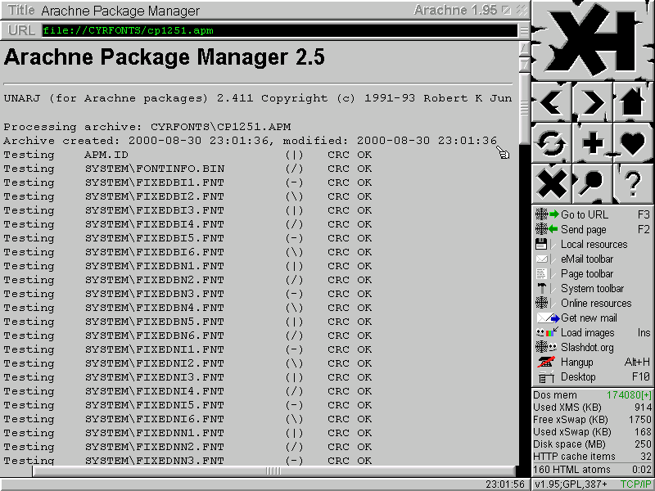Click the scroll-up arrow of vertical scrollbar
The height and width of the screenshot is (491, 655).
pos(524,48)
